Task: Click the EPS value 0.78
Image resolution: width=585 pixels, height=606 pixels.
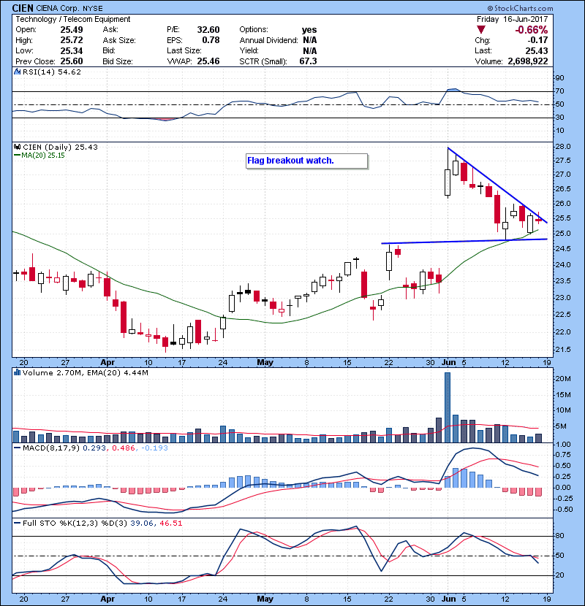Action: 211,40
